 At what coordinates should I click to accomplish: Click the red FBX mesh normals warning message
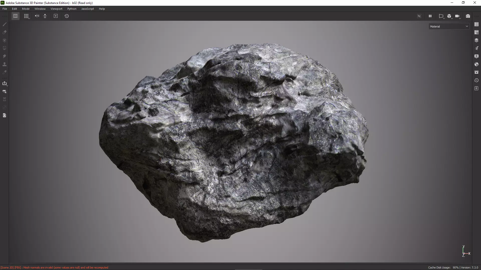[x=54, y=267]
